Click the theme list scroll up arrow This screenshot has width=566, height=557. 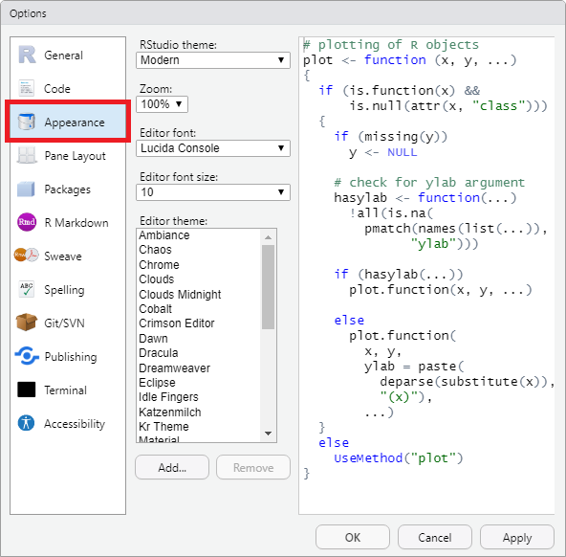(268, 237)
